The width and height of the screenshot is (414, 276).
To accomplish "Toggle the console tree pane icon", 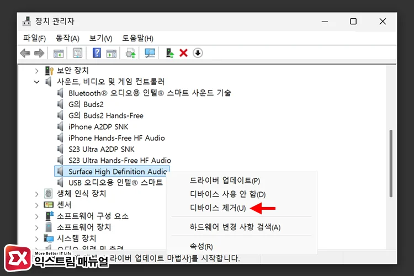I will [x=59, y=54].
